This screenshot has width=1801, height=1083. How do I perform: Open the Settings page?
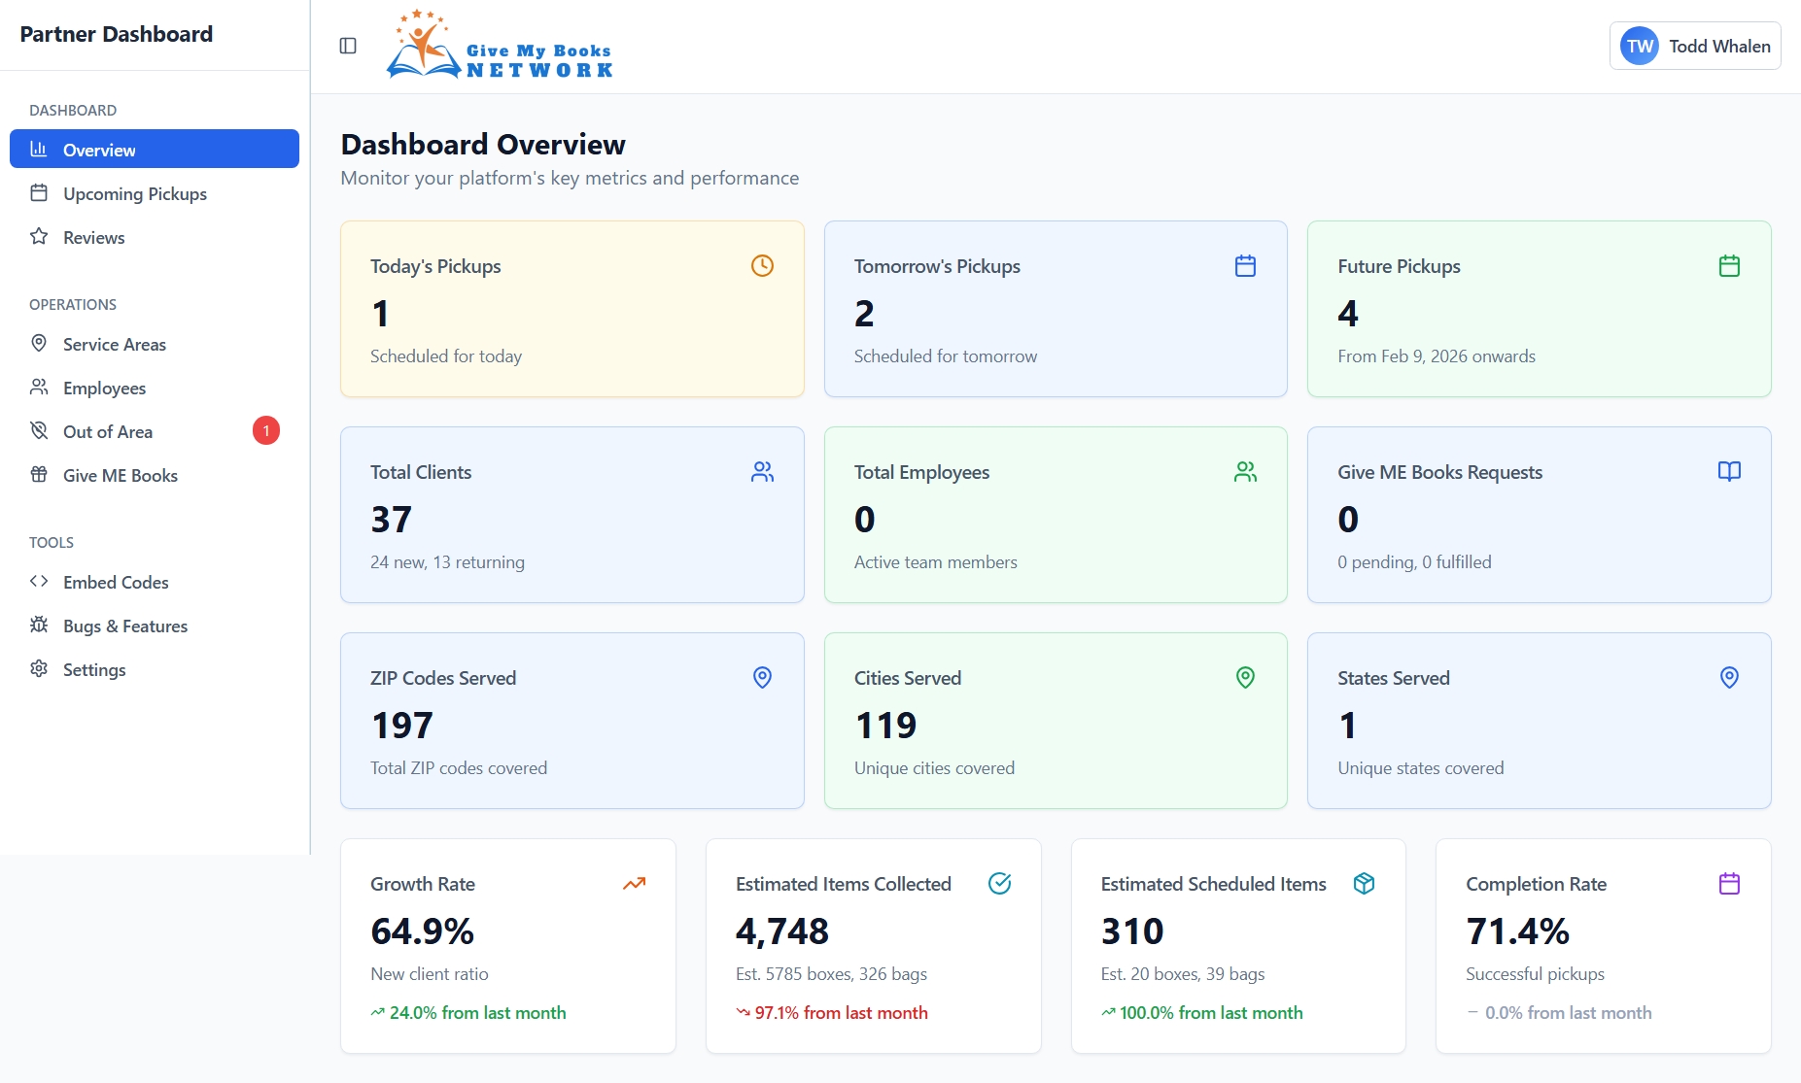[94, 669]
